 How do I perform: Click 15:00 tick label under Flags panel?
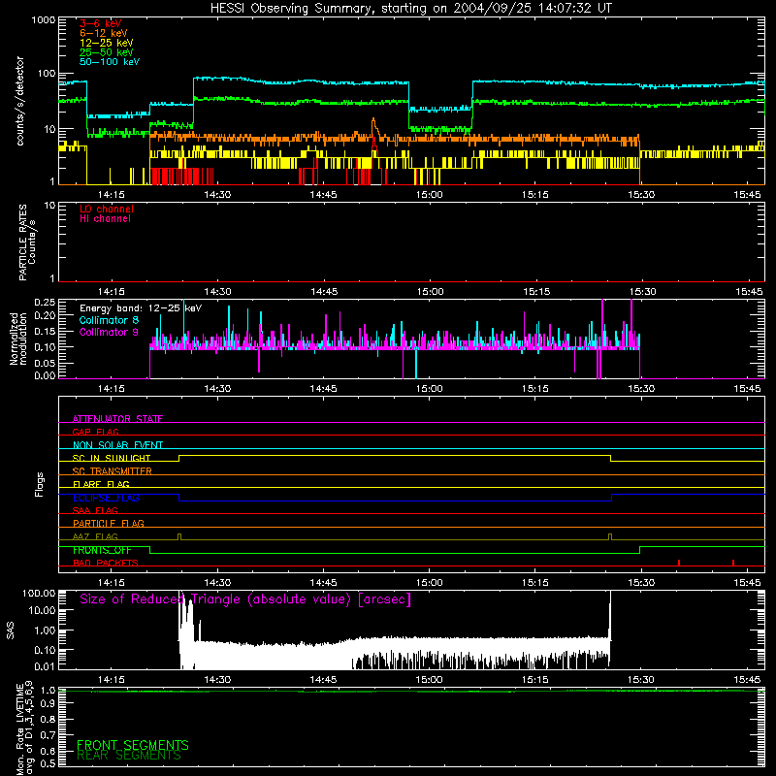pos(429,583)
